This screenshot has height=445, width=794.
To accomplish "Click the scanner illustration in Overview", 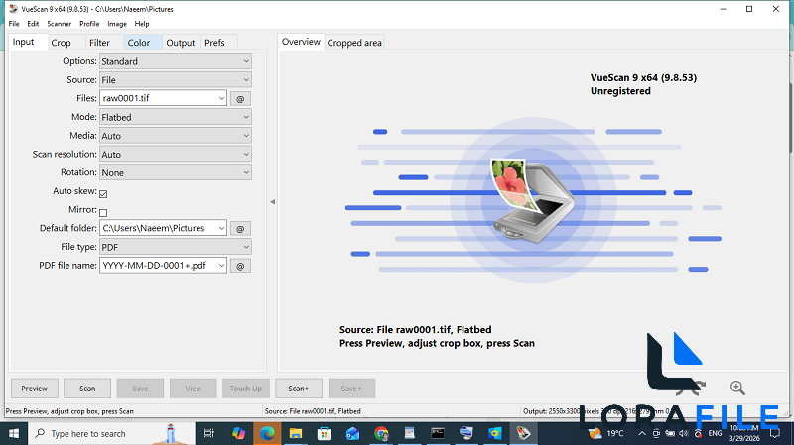I will [532, 201].
